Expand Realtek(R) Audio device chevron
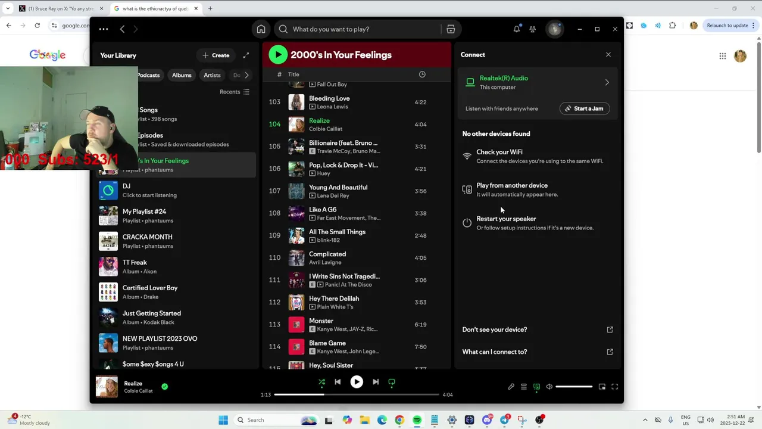Screen dimensions: 762x429 607,82
